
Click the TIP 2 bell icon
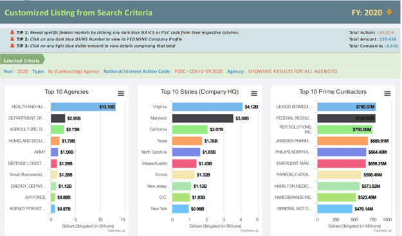[x=12, y=39]
